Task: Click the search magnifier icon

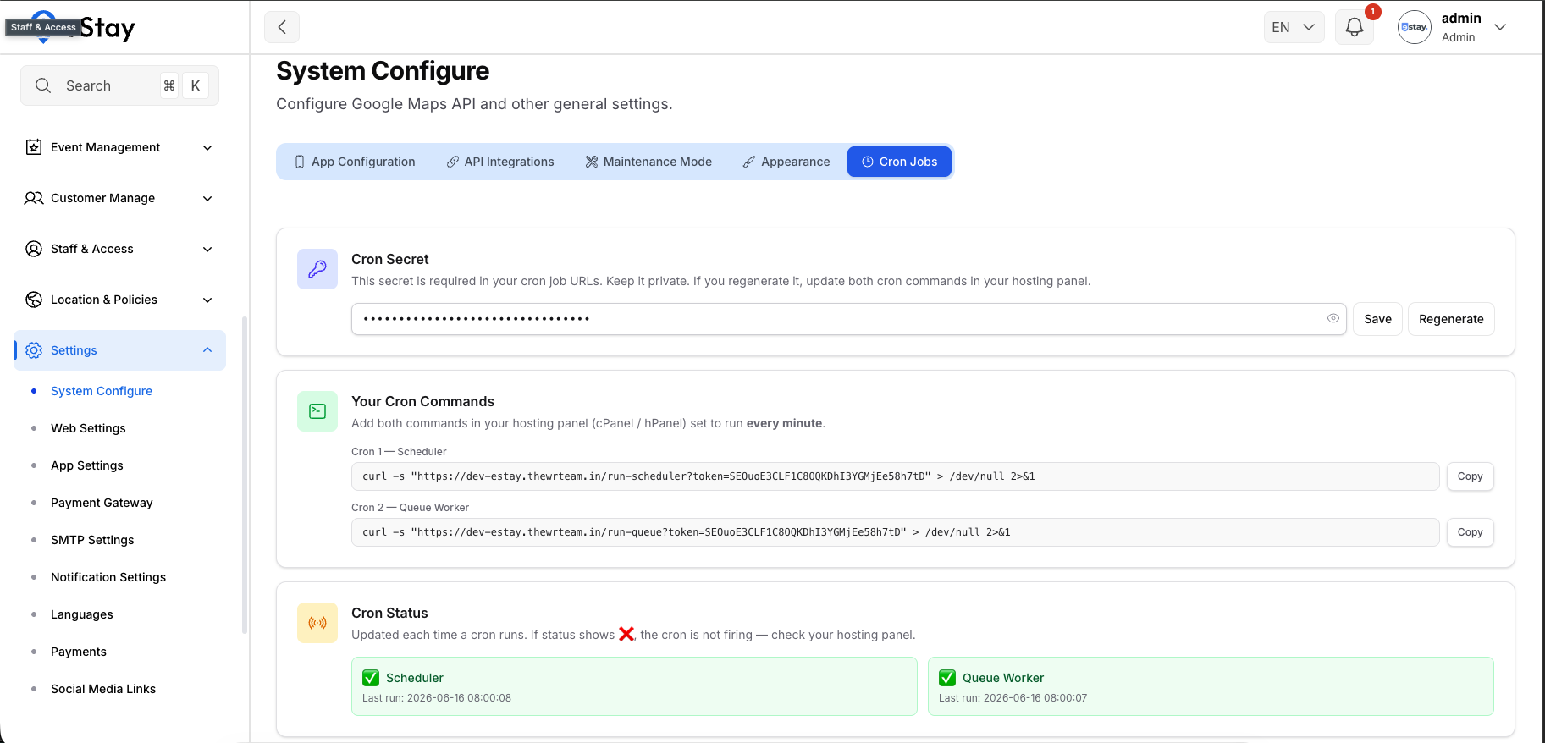Action: click(43, 85)
